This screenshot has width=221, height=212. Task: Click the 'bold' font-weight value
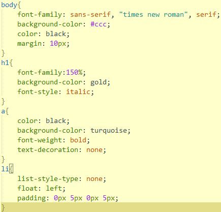tap(78, 140)
